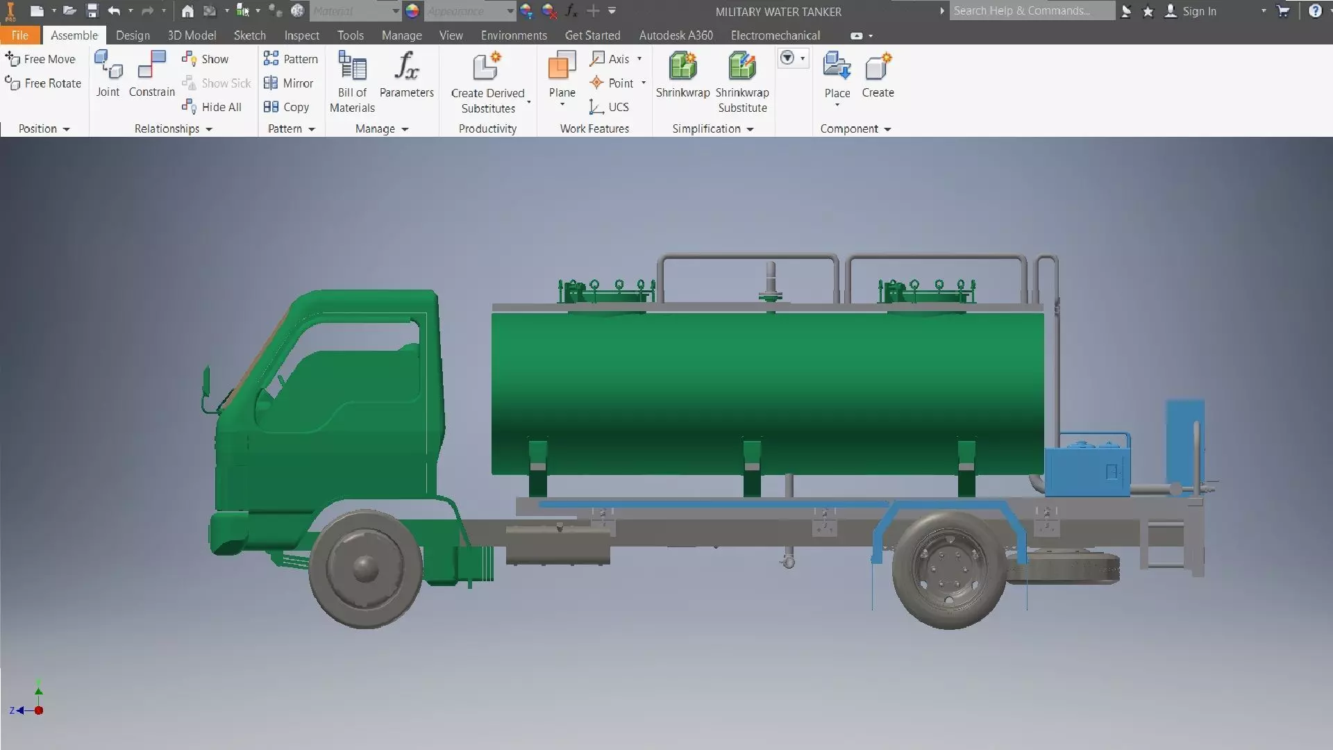Toggle the ribbon minimize button after Electromechanical
1333x750 pixels.
pyautogui.click(x=857, y=35)
